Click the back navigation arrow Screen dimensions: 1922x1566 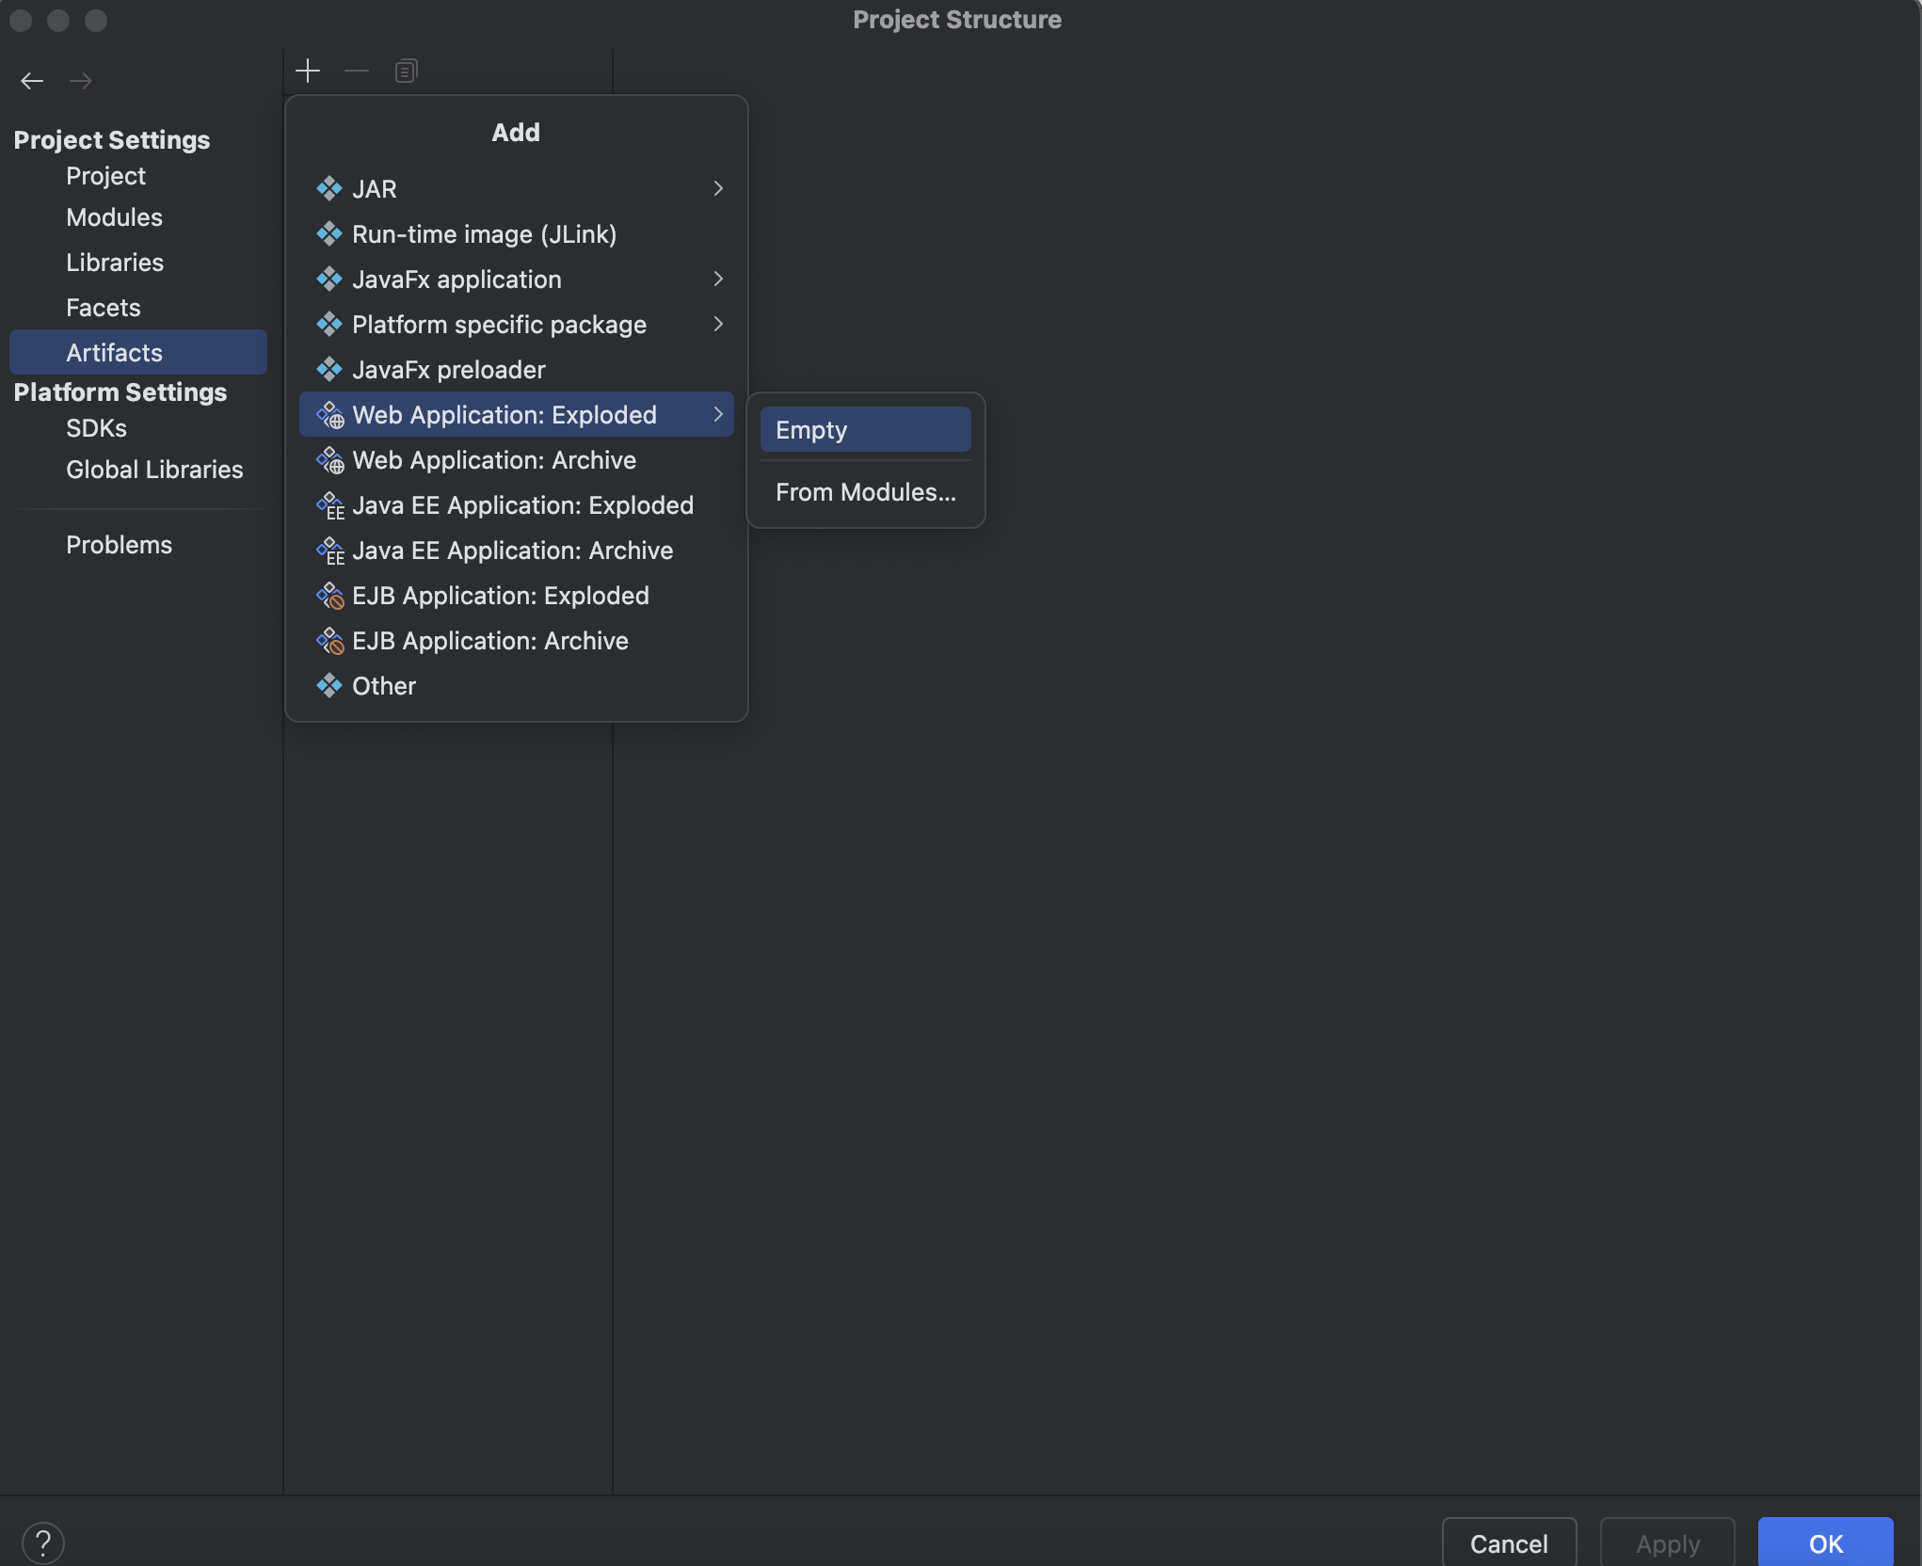(x=32, y=81)
